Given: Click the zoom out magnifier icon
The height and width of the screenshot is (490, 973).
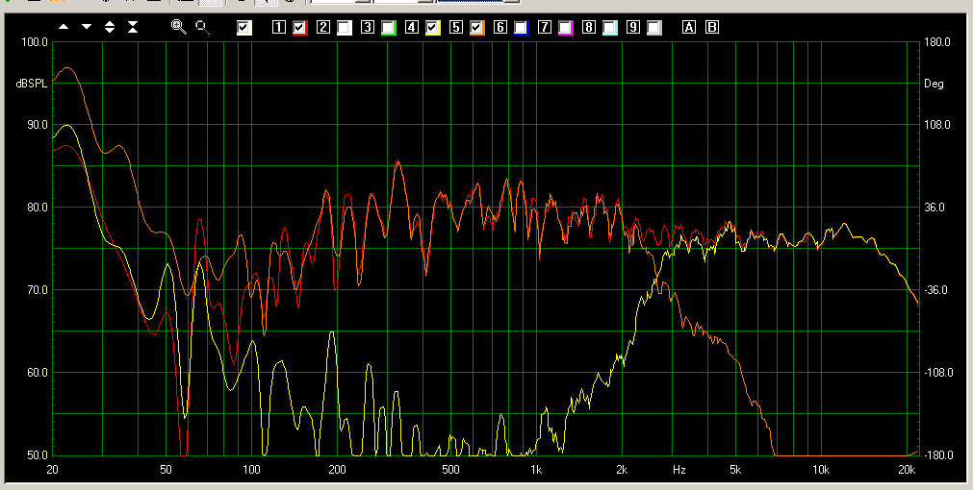Looking at the screenshot, I should (x=202, y=27).
